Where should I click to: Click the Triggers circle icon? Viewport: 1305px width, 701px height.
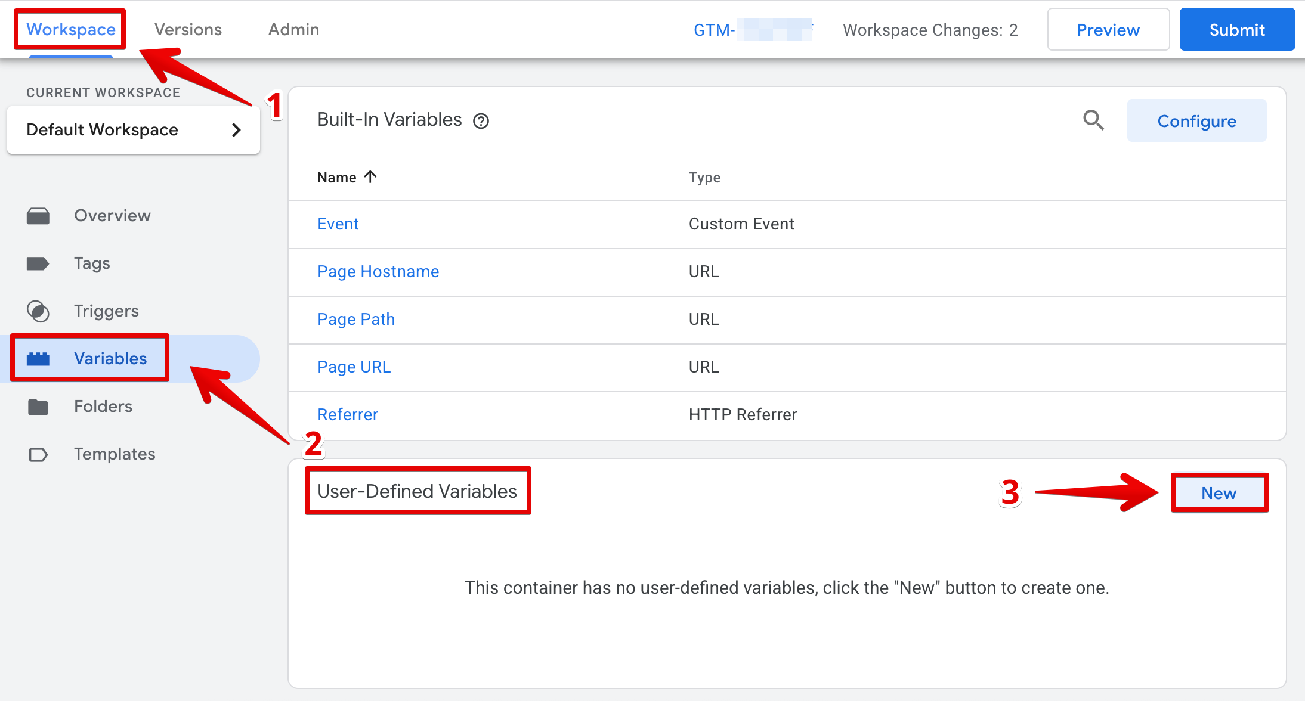click(38, 311)
